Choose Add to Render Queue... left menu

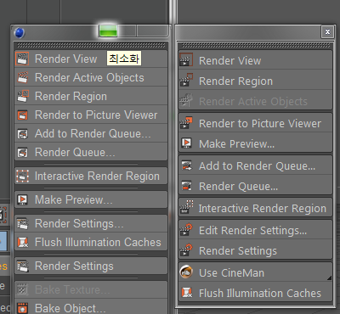(93, 133)
